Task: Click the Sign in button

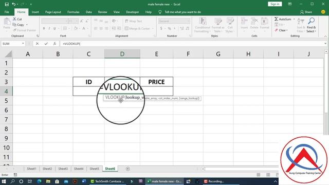Action: [x=275, y=4]
